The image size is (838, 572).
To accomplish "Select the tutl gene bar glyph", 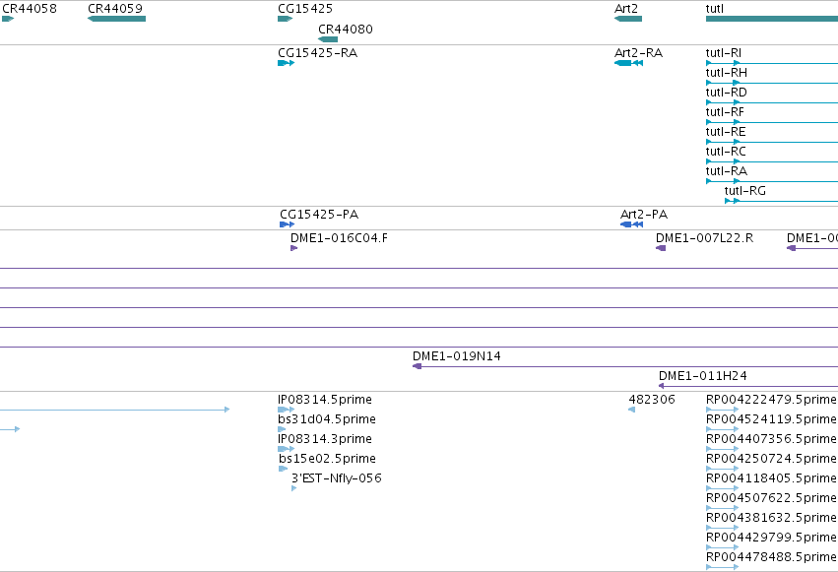I will click(x=772, y=19).
